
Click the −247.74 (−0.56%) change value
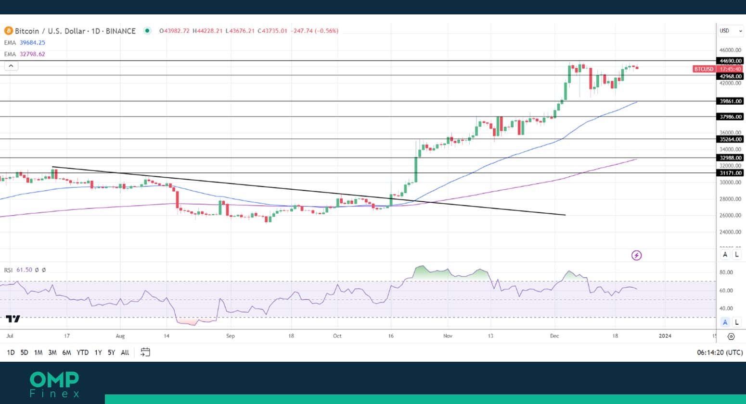(x=315, y=31)
